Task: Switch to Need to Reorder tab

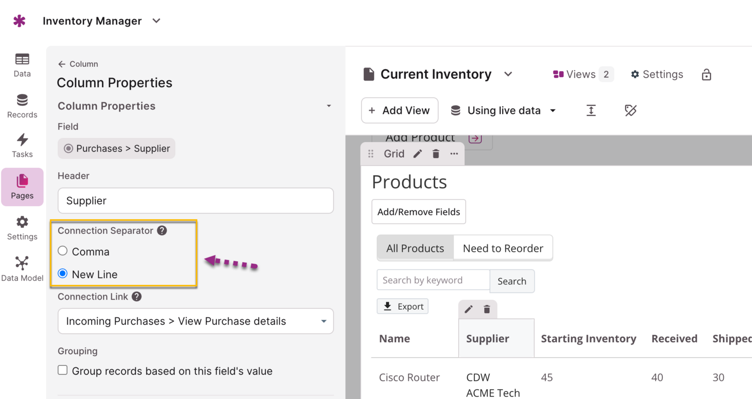Action: 503,248
